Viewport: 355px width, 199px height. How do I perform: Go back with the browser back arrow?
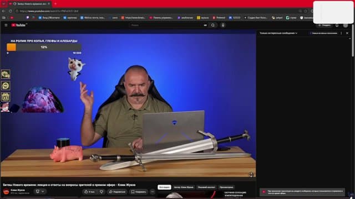click(x=4, y=11)
